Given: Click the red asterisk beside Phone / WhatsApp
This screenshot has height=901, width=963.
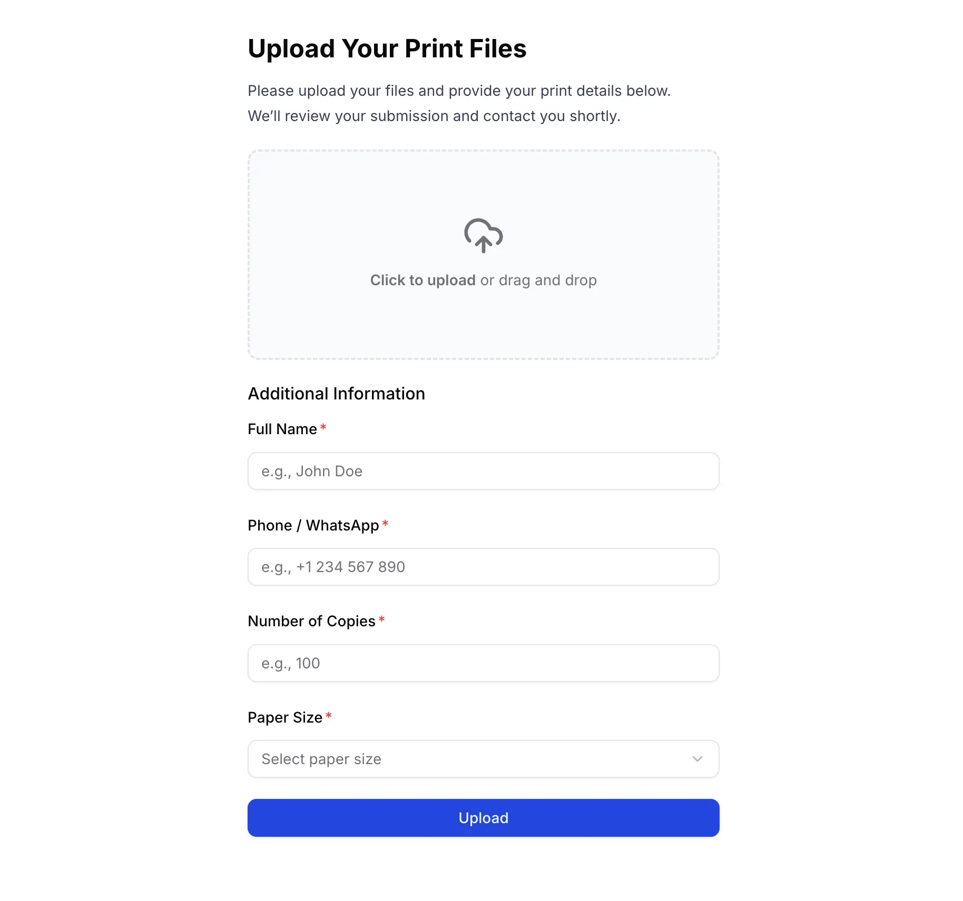Looking at the screenshot, I should coord(385,523).
